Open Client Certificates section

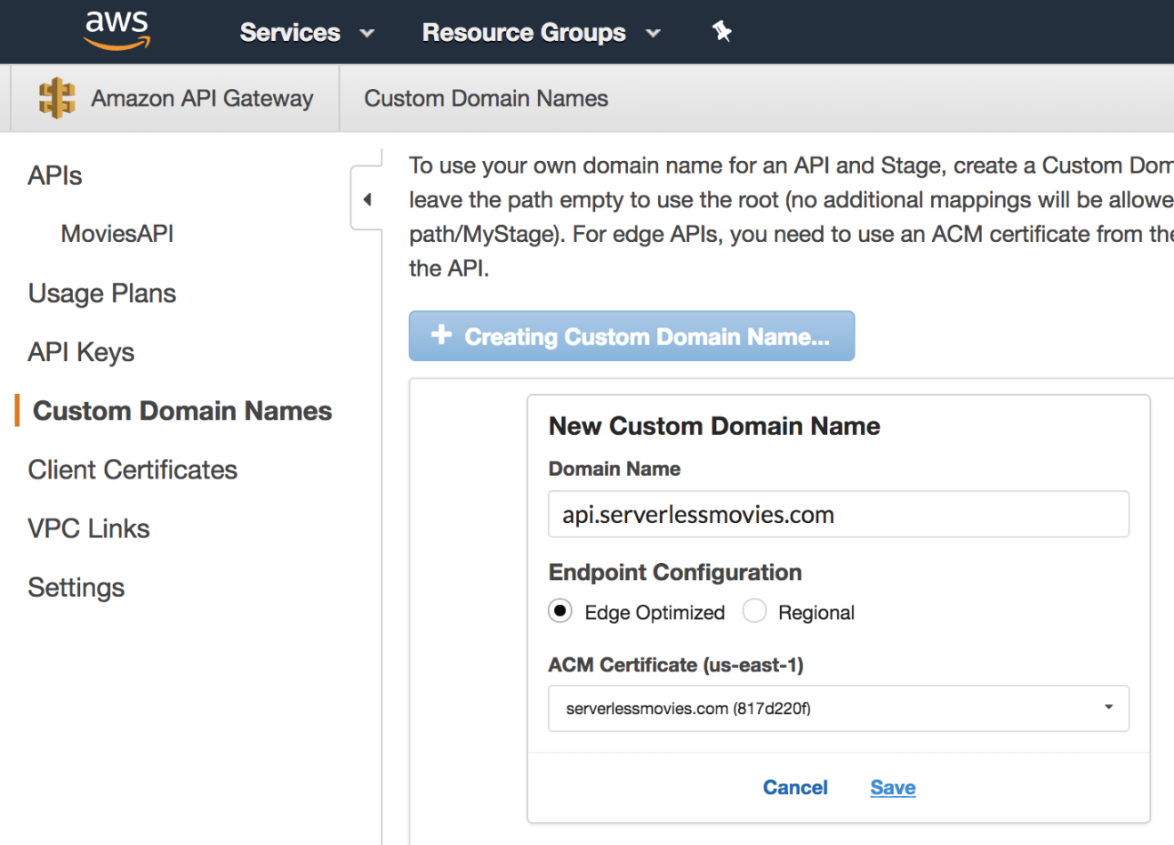click(133, 470)
